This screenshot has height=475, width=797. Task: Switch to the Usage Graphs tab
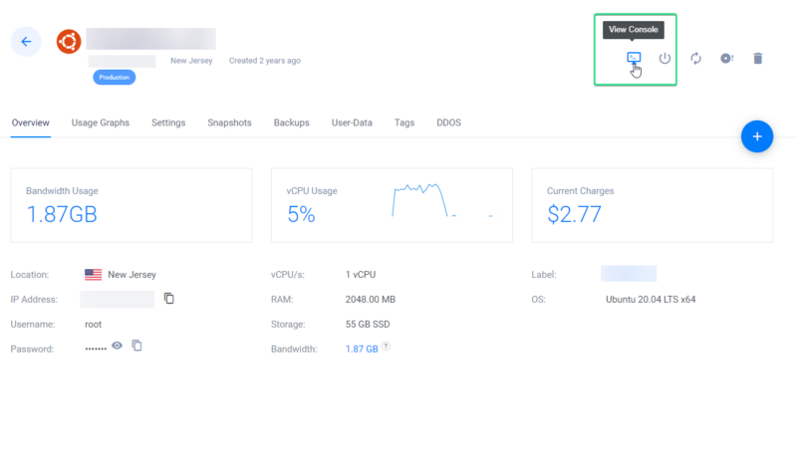coord(101,122)
